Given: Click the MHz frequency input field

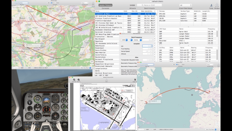Looking at the screenshot, I should [147, 40].
